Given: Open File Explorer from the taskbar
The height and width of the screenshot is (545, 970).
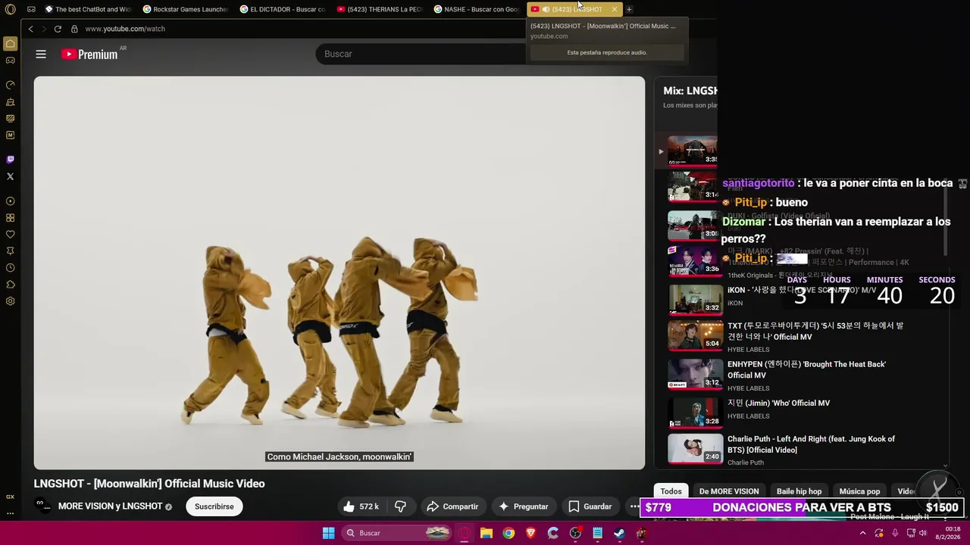Looking at the screenshot, I should tap(486, 533).
